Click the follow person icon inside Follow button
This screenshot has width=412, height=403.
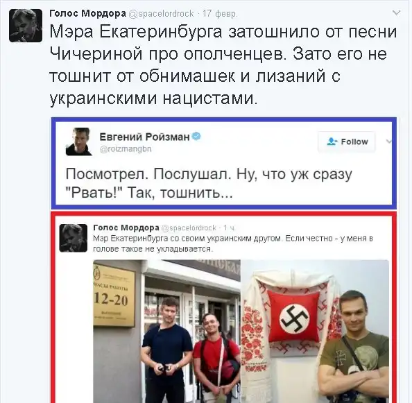pos(332,142)
